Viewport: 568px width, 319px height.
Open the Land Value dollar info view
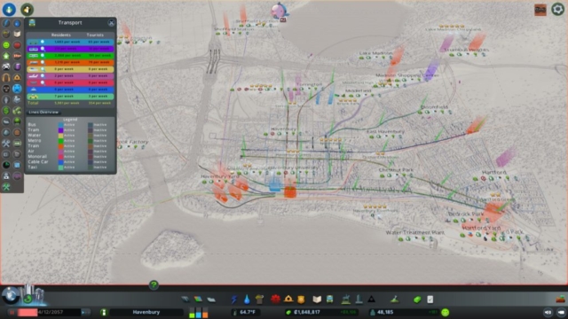(6, 110)
